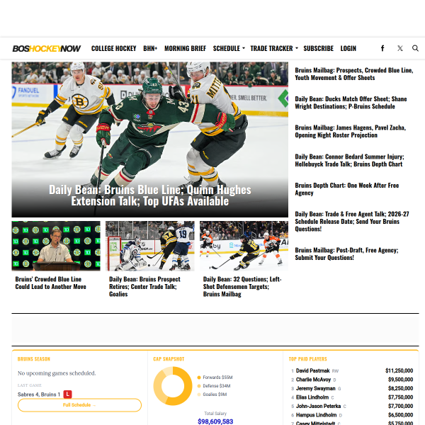Open the Bruins vs Flyers game thumbnail
Image resolution: width=425 pixels, height=425 pixels.
point(244,246)
